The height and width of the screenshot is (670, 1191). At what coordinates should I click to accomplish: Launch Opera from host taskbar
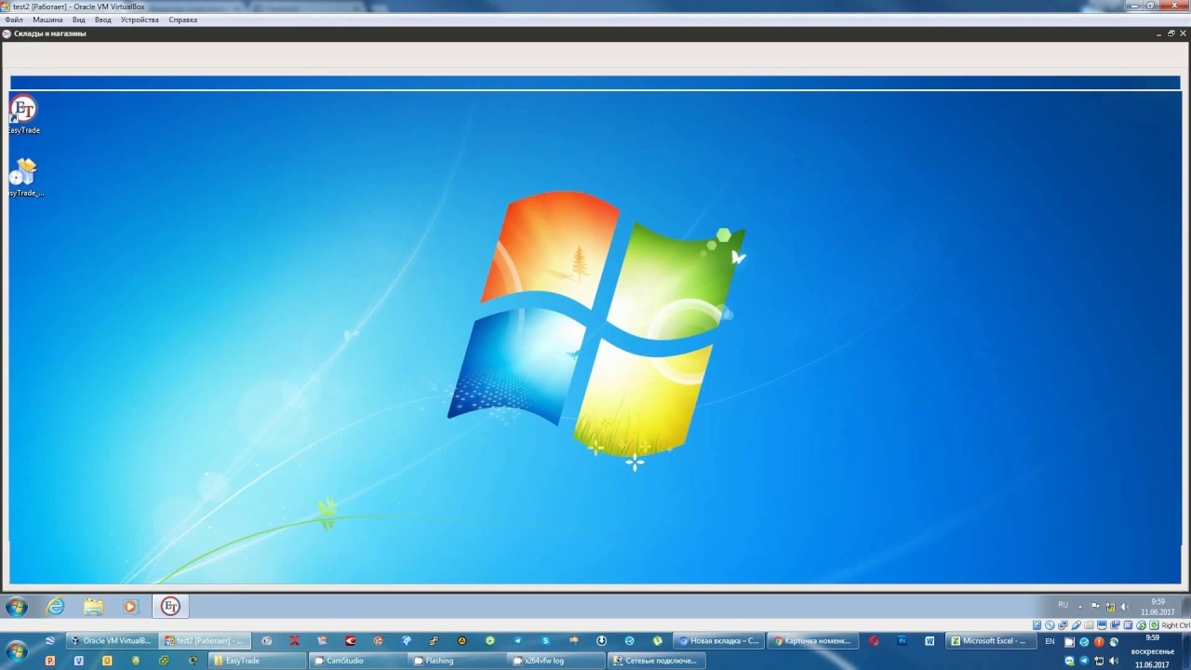coord(873,641)
